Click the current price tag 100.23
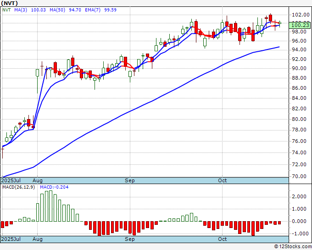 300,25
